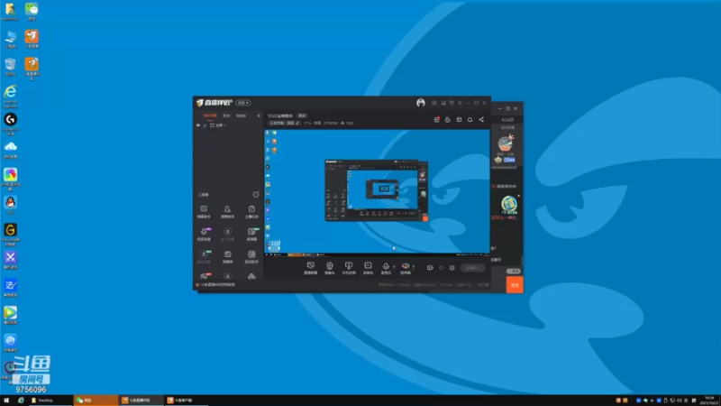Click the start streaming button
Viewport: 721px width, 406px height.
[472, 268]
